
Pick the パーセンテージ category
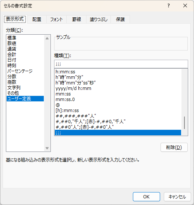25,71
